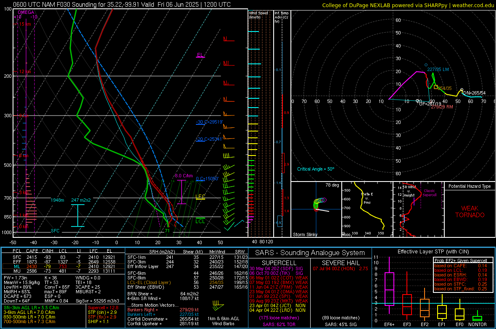Click the 'Theta-E v. Pres' plot label
The width and height of the screenshot is (496, 329).
point(367,198)
